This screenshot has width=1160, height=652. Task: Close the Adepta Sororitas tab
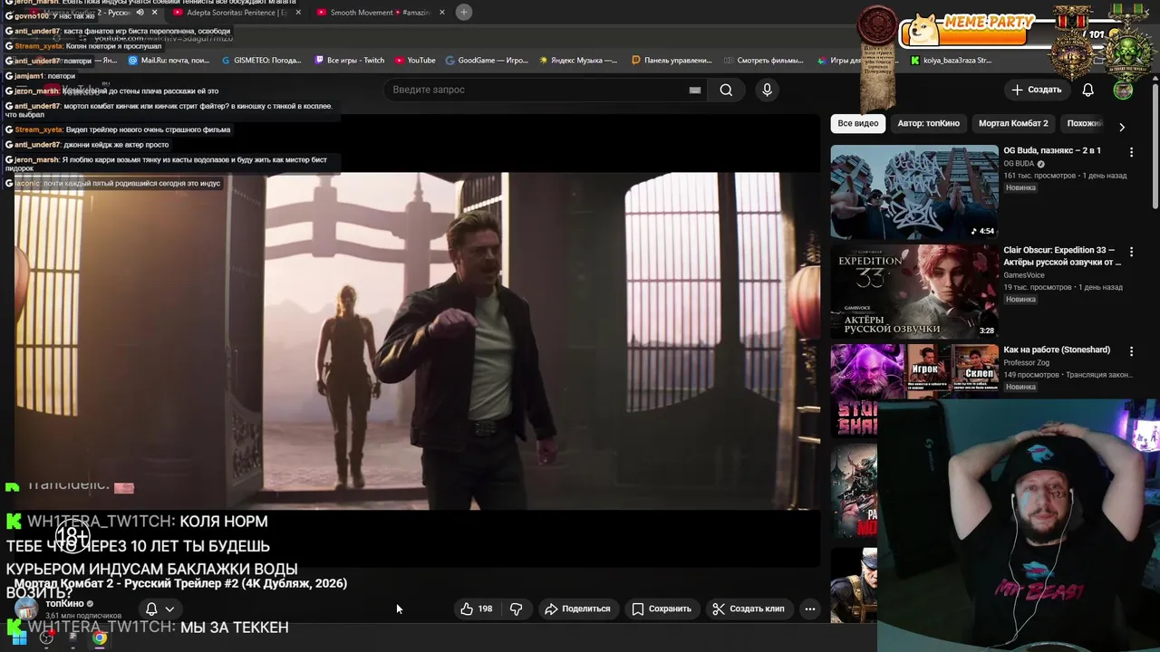click(298, 13)
